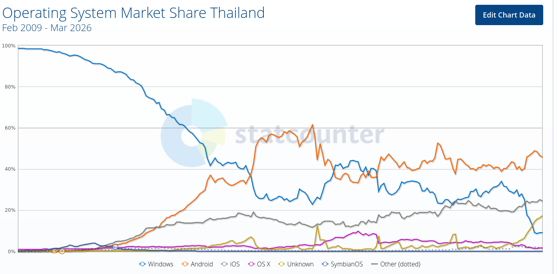Image resolution: width=558 pixels, height=274 pixels.
Task: Click the 100% label on the y-axis
Action: point(9,45)
